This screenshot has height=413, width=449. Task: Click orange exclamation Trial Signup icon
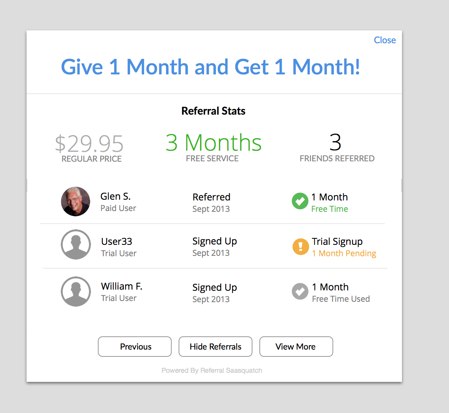[301, 246]
